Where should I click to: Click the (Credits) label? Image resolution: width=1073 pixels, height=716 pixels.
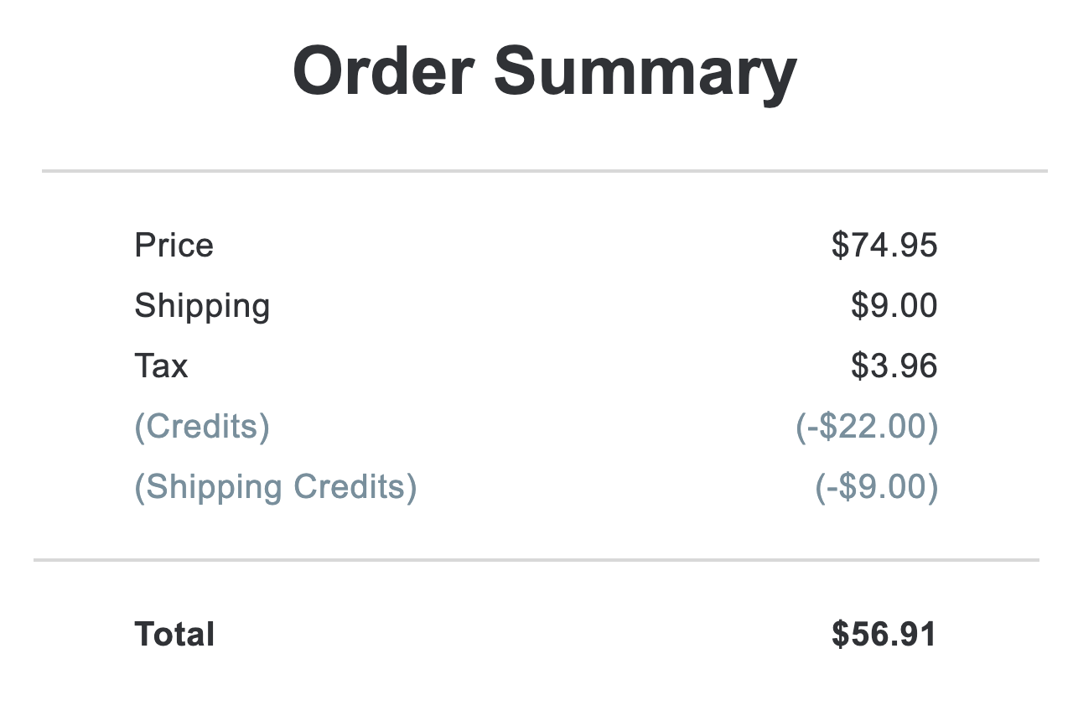202,428
